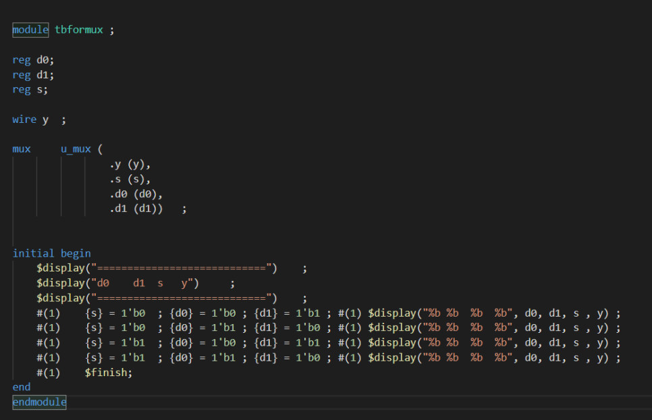Screen dimensions: 652x420
Task: Click the module name 'tbformux'
Action: (78, 30)
